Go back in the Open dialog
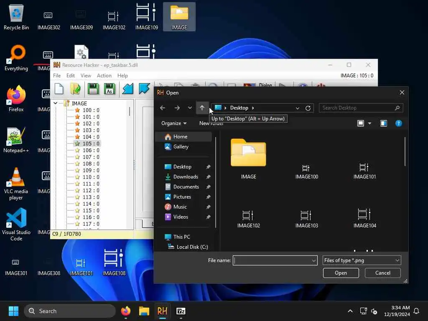 163,108
